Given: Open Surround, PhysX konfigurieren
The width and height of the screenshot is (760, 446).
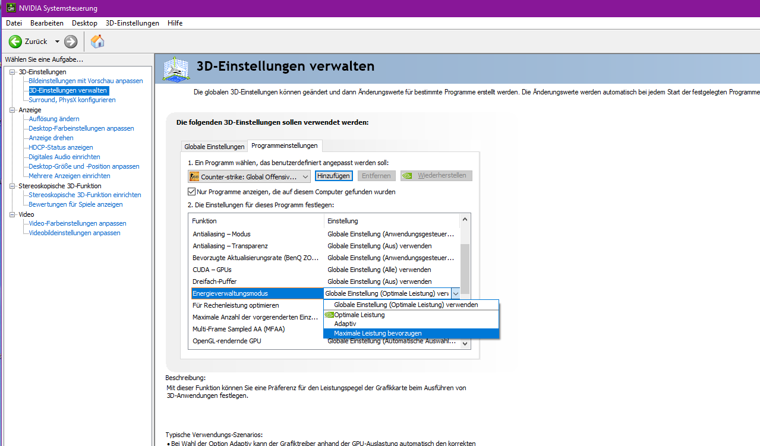Looking at the screenshot, I should tap(72, 100).
